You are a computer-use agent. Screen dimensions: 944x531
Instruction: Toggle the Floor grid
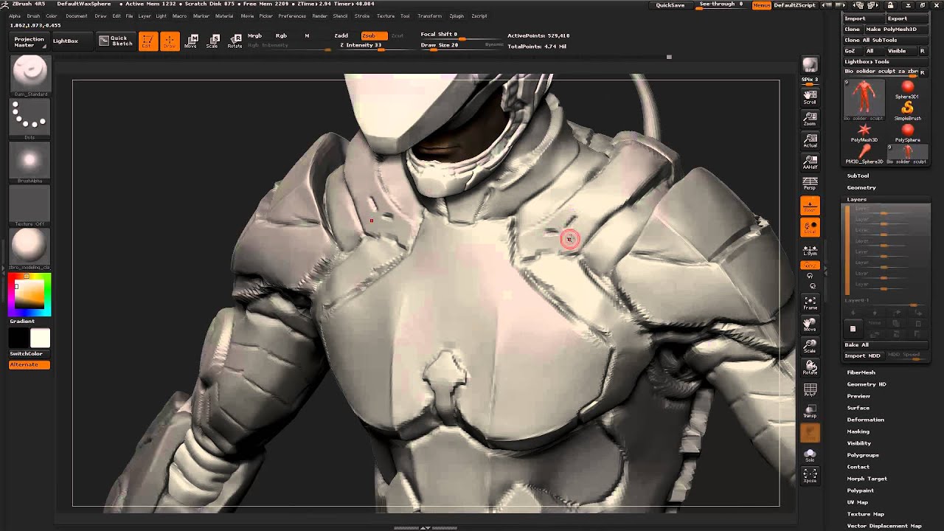[x=810, y=206]
